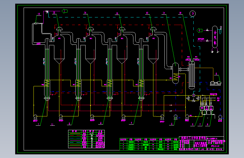This screenshot has width=244, height=158.
Task: Click the 2010年6月 date in the title block
Action: [x=189, y=149]
